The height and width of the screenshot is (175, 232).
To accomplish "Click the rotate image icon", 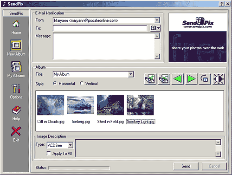I will point(205,79).
